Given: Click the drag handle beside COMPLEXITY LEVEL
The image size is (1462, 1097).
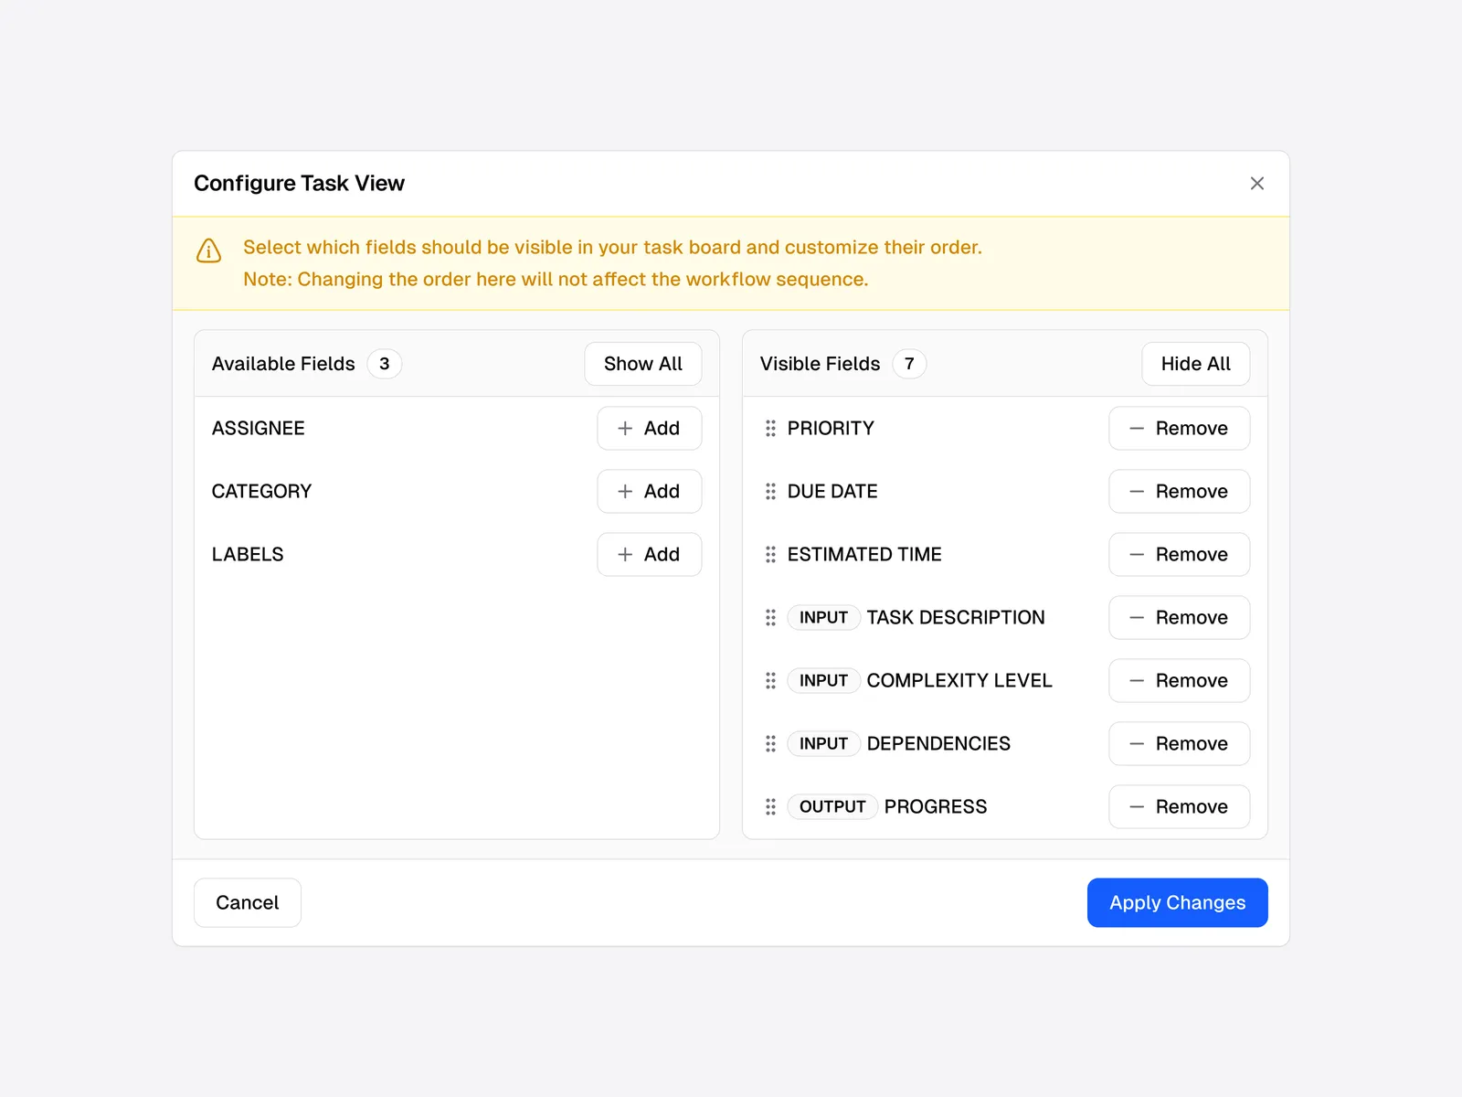Looking at the screenshot, I should (x=770, y=680).
